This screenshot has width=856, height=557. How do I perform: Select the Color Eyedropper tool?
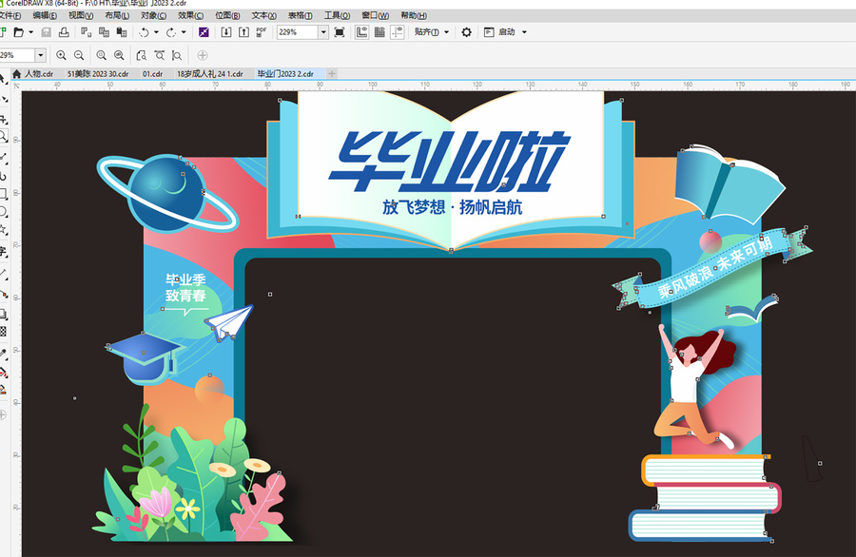coord(3,354)
